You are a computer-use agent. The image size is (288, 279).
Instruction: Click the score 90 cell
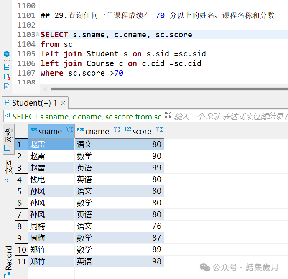(x=143, y=156)
